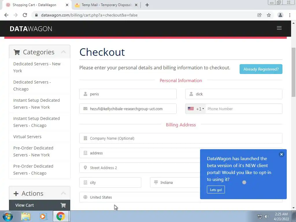
Task: Open Instant Setup Dedicated Servers - New York
Action: click(x=39, y=104)
